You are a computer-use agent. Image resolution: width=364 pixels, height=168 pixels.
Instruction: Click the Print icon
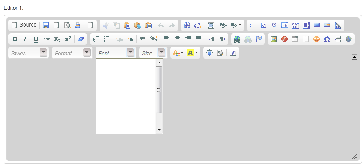78,25
